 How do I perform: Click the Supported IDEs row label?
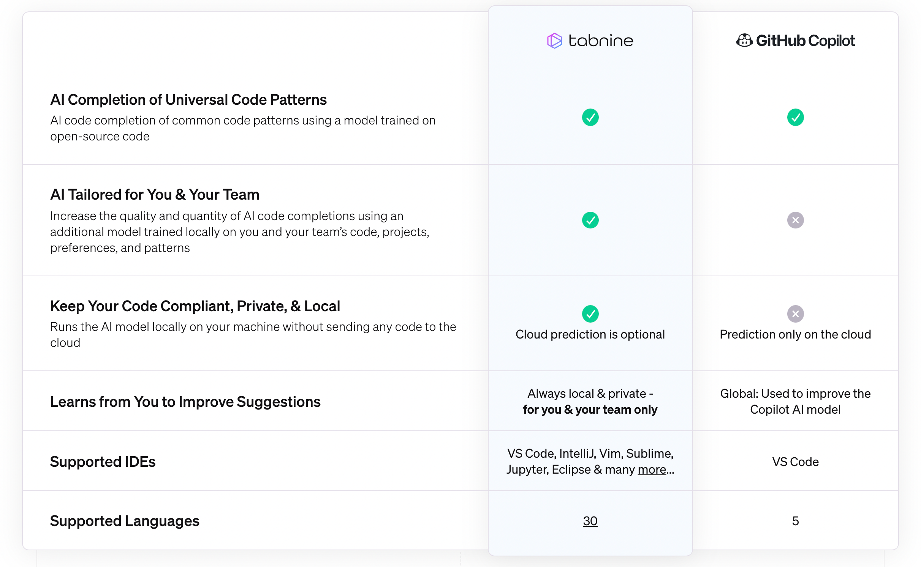click(103, 462)
